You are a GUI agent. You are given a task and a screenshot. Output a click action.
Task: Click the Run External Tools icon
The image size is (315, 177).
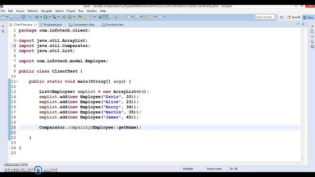coord(55,17)
